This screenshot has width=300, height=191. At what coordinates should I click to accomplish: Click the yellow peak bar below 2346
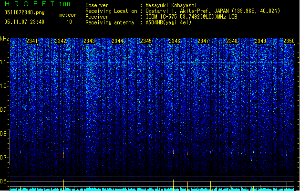[x=173, y=185]
